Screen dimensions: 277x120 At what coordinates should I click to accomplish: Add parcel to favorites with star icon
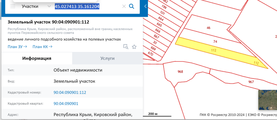[x=134, y=47]
